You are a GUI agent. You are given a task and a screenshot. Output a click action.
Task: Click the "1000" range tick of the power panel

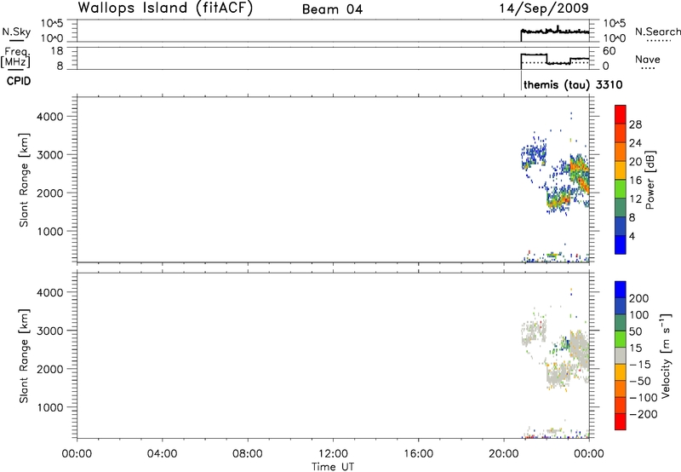tap(50, 231)
